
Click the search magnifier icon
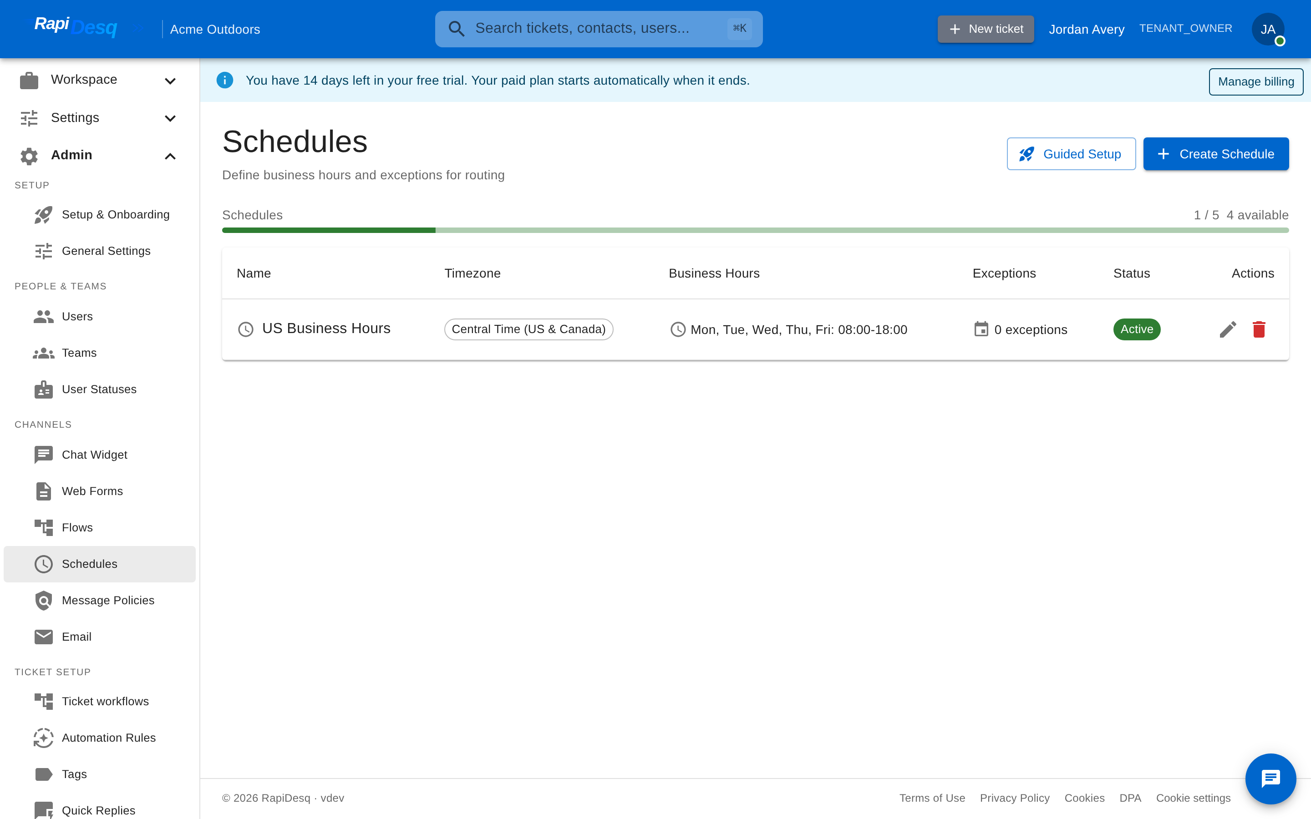(x=456, y=29)
